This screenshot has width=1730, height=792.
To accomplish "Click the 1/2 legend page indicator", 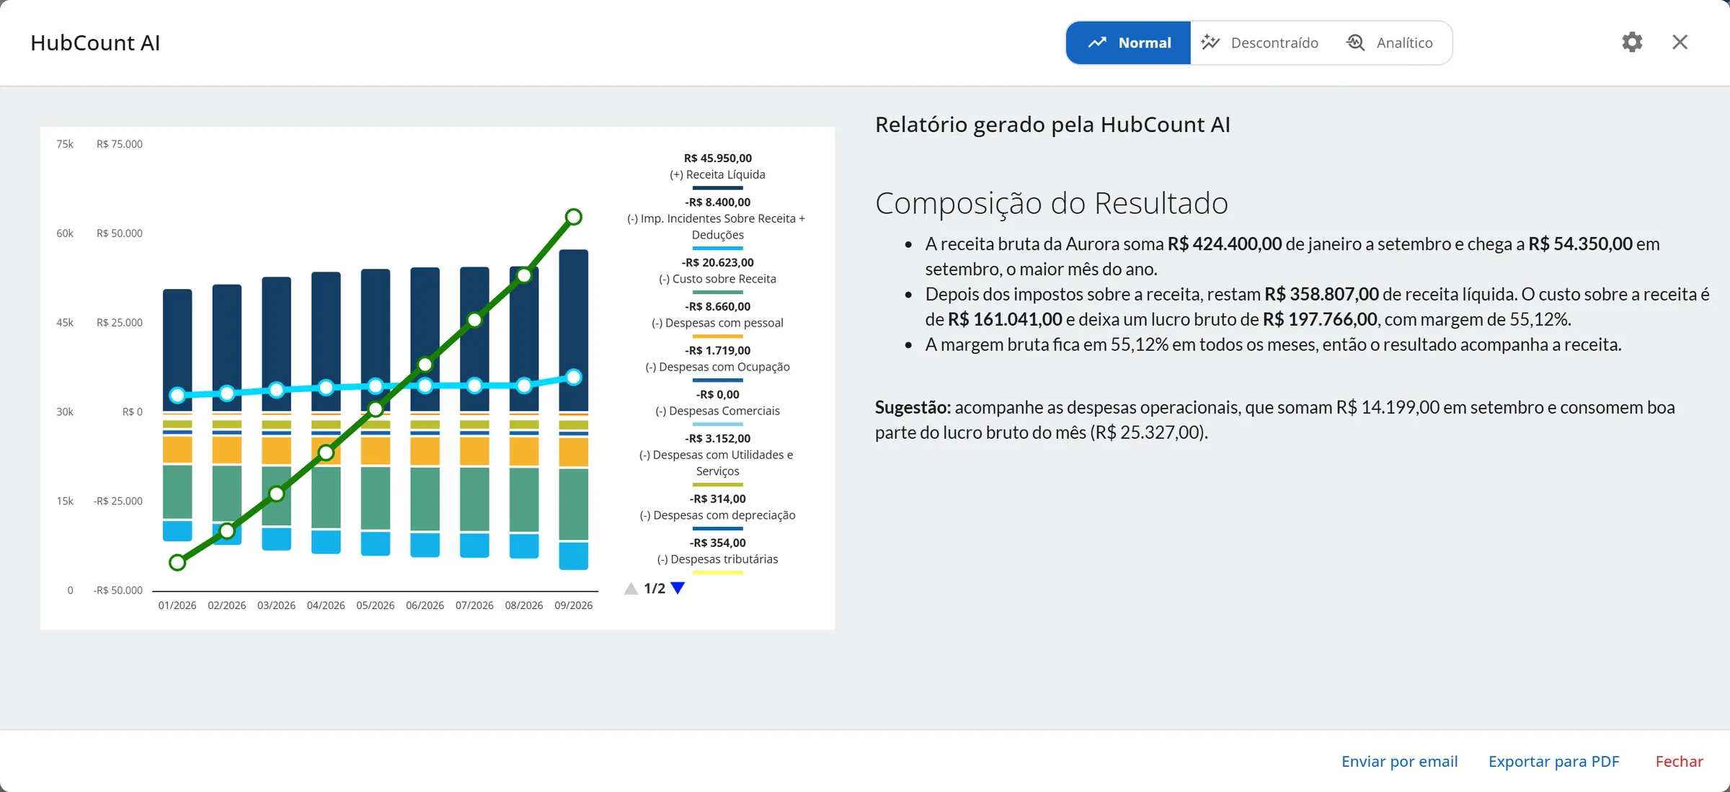I will [x=655, y=589].
